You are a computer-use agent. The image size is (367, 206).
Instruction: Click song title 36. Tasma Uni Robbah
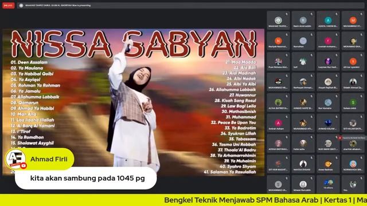point(234,145)
